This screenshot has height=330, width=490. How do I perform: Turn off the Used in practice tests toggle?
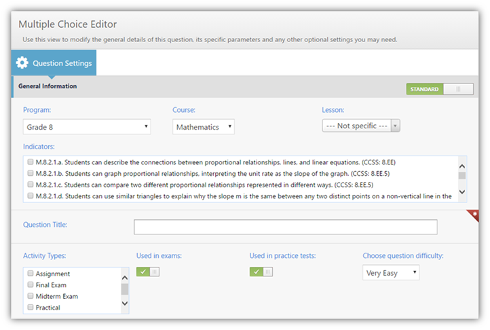261,272
